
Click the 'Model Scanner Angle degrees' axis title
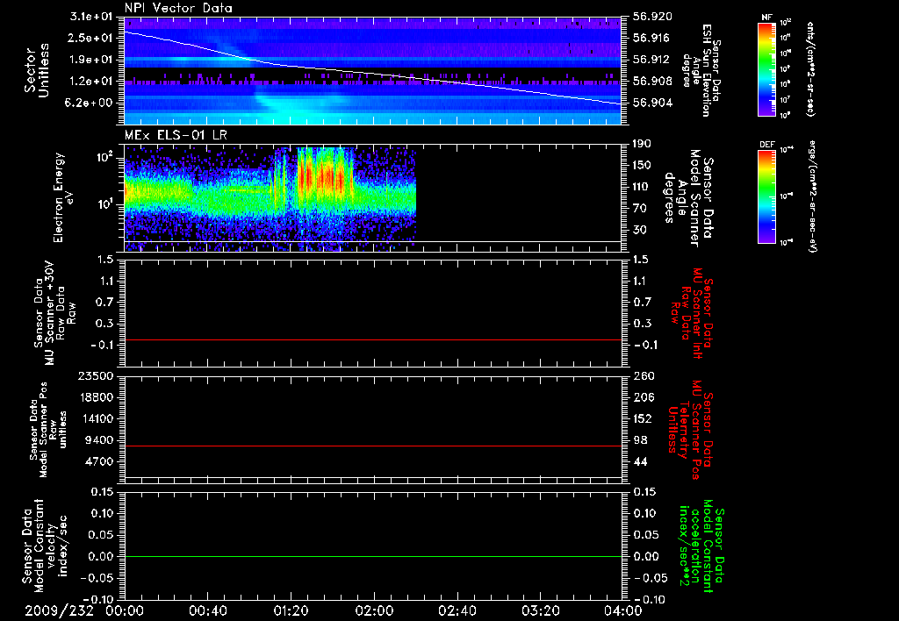coord(688,197)
